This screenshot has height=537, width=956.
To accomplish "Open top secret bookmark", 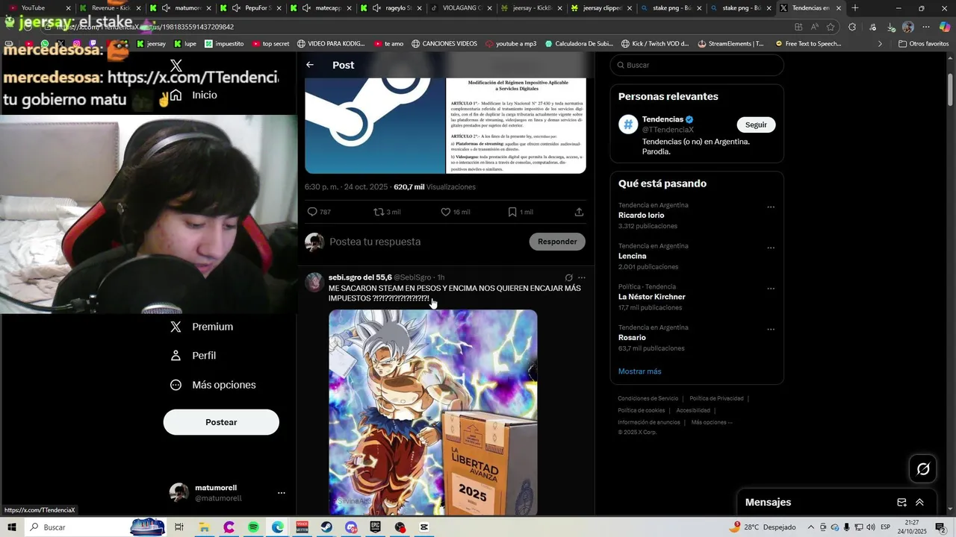I will (x=270, y=43).
